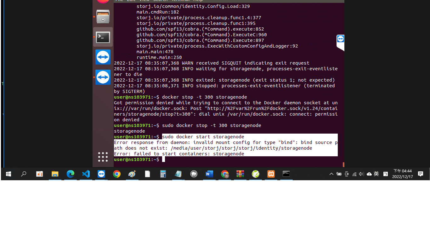Open Microsoft Edge from taskbar
Viewport: 430px width, 242px height.
click(71, 174)
